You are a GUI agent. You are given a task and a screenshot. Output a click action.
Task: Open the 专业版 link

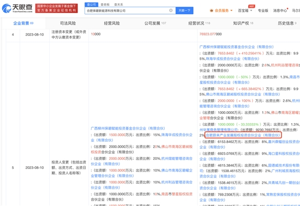(x=263, y=10)
